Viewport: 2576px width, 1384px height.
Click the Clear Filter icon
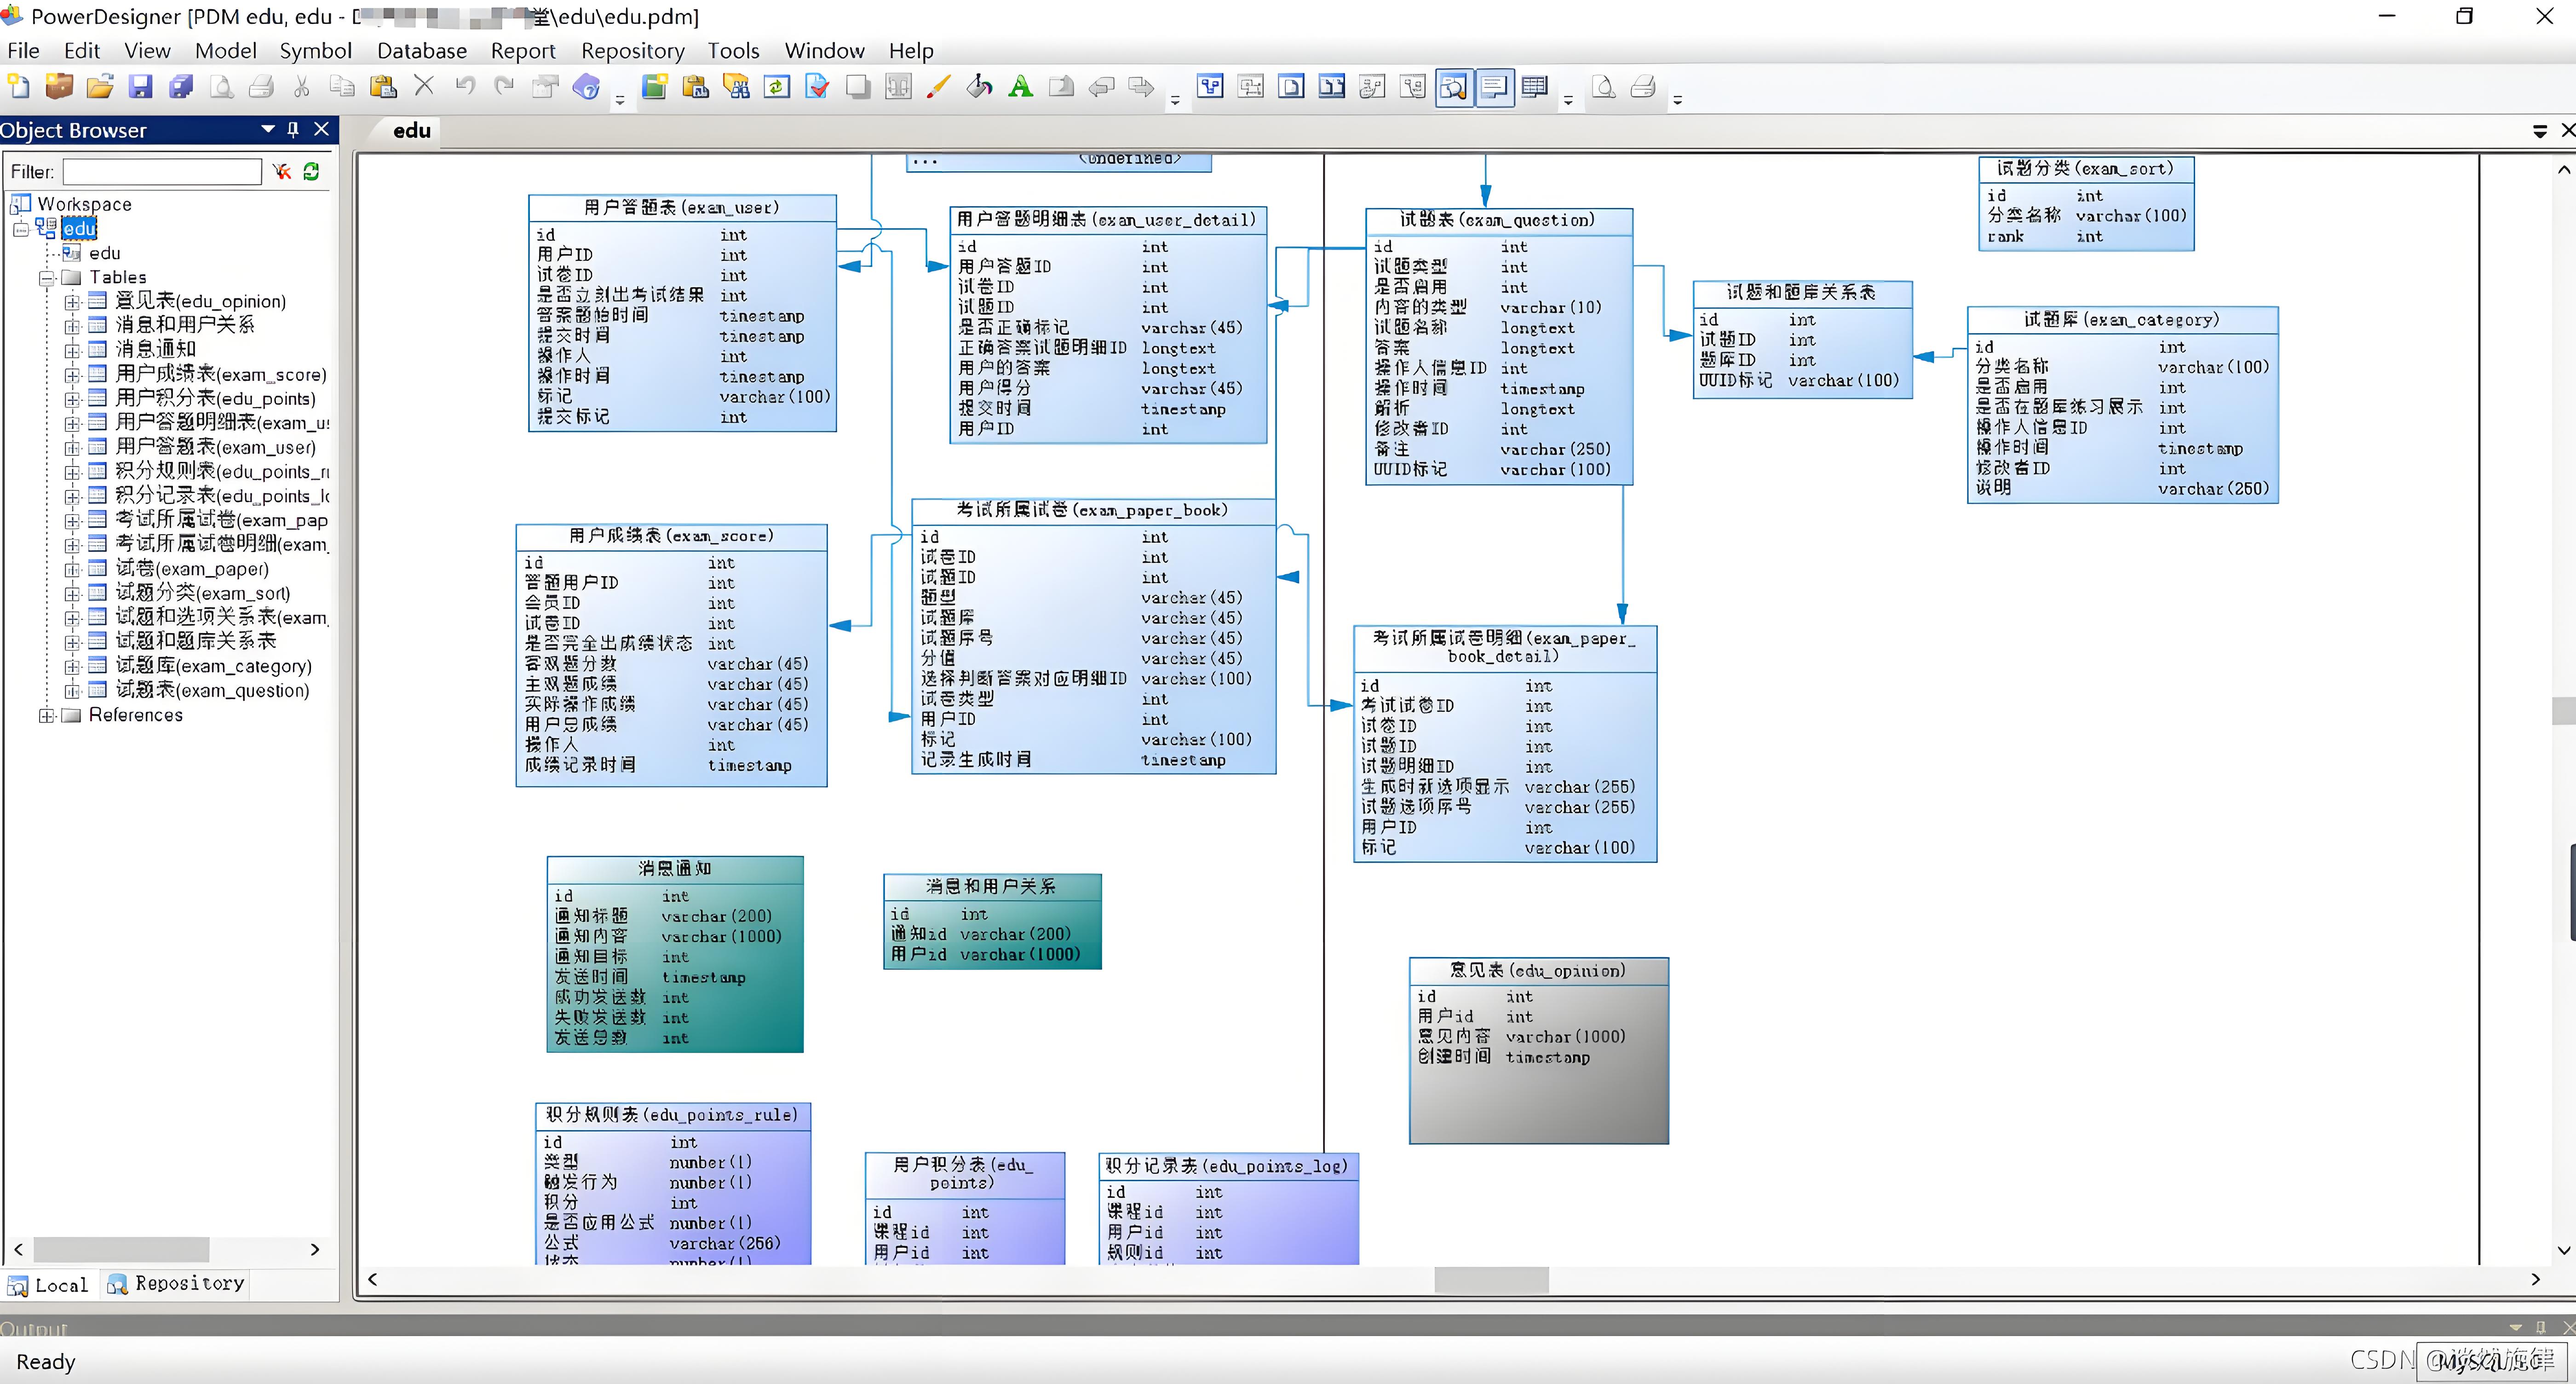coord(282,172)
